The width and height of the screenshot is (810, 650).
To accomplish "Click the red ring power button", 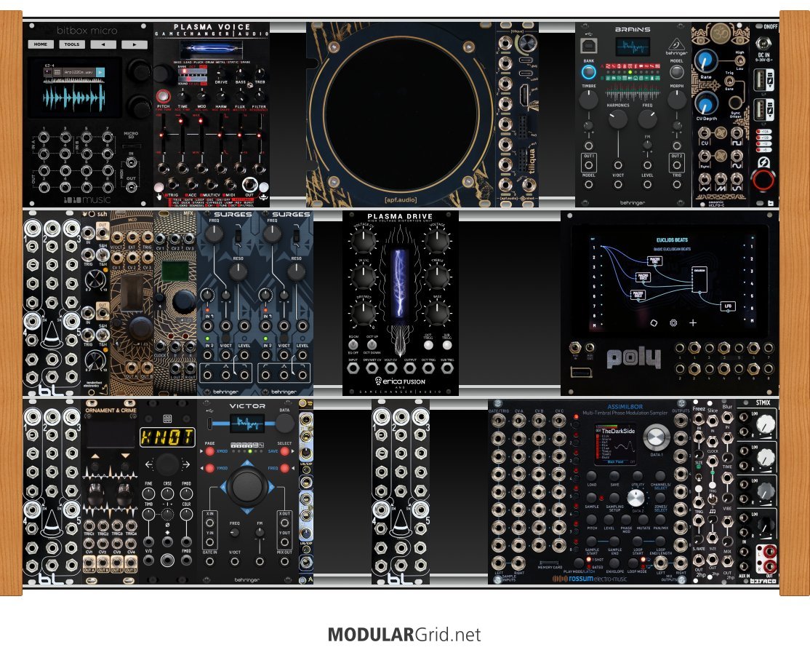I will pos(763,180).
